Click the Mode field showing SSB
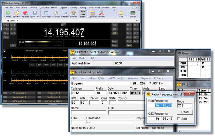Image resolution: width=215 pixels, height=136 pixels. [x=185, y=105]
